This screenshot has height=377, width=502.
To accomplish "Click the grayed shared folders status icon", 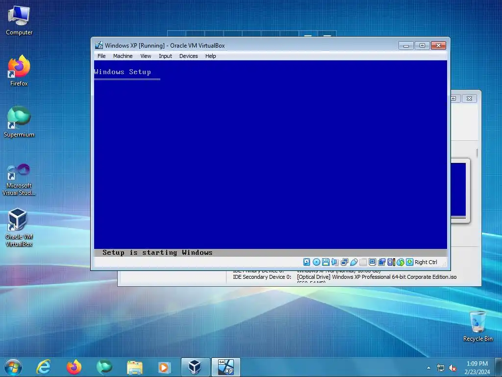I will point(363,262).
